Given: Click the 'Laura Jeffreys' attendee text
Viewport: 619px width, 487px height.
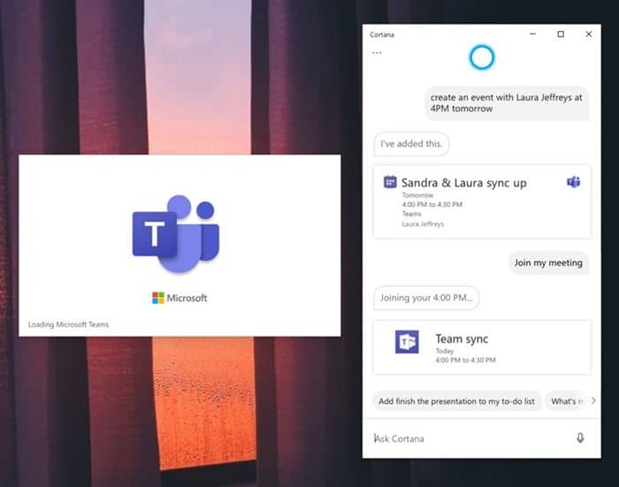Looking at the screenshot, I should [x=423, y=224].
